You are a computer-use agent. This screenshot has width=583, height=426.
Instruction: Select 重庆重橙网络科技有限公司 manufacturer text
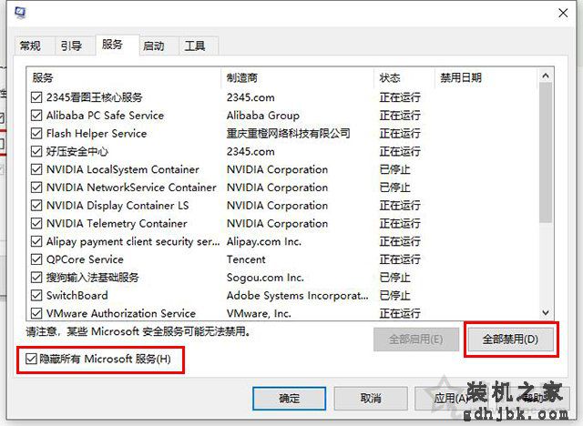289,133
